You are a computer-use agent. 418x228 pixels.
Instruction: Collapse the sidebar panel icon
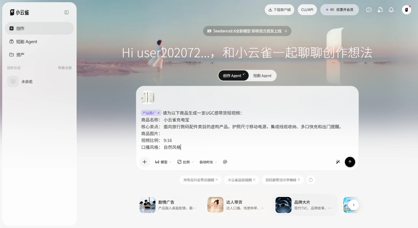[67, 12]
